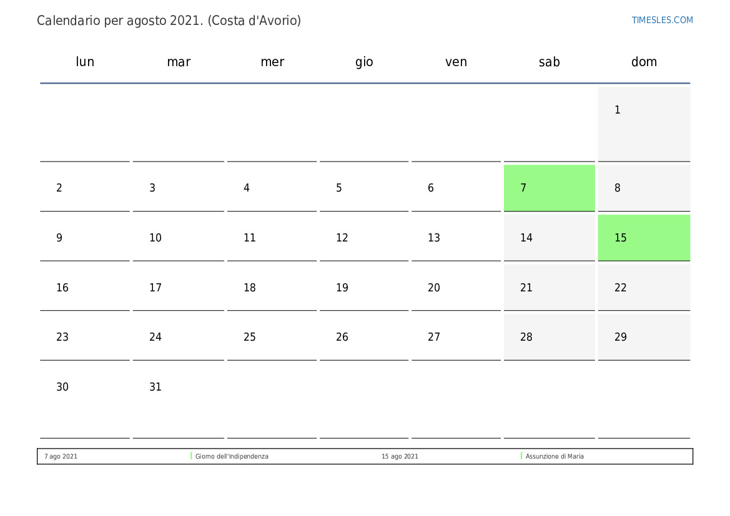
Task: Click day 6 in the calendar
Action: 456,188
